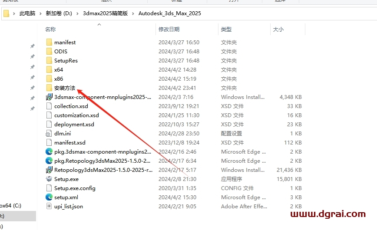The width and height of the screenshot is (377, 230).
Task: Select the 3dsmax-component-mnplugins2025 installer icon
Action: point(49,97)
